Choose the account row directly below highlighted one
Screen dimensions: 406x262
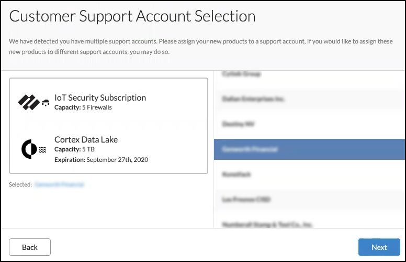point(309,174)
